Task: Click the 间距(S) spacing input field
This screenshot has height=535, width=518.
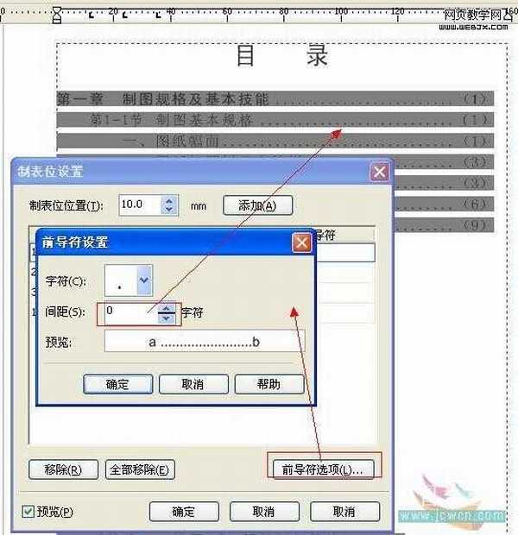Action: tap(131, 310)
